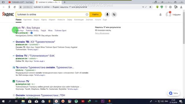Click Читать ещё under tvtvtv.ru snippet
185x104 pixels.
[40, 75]
